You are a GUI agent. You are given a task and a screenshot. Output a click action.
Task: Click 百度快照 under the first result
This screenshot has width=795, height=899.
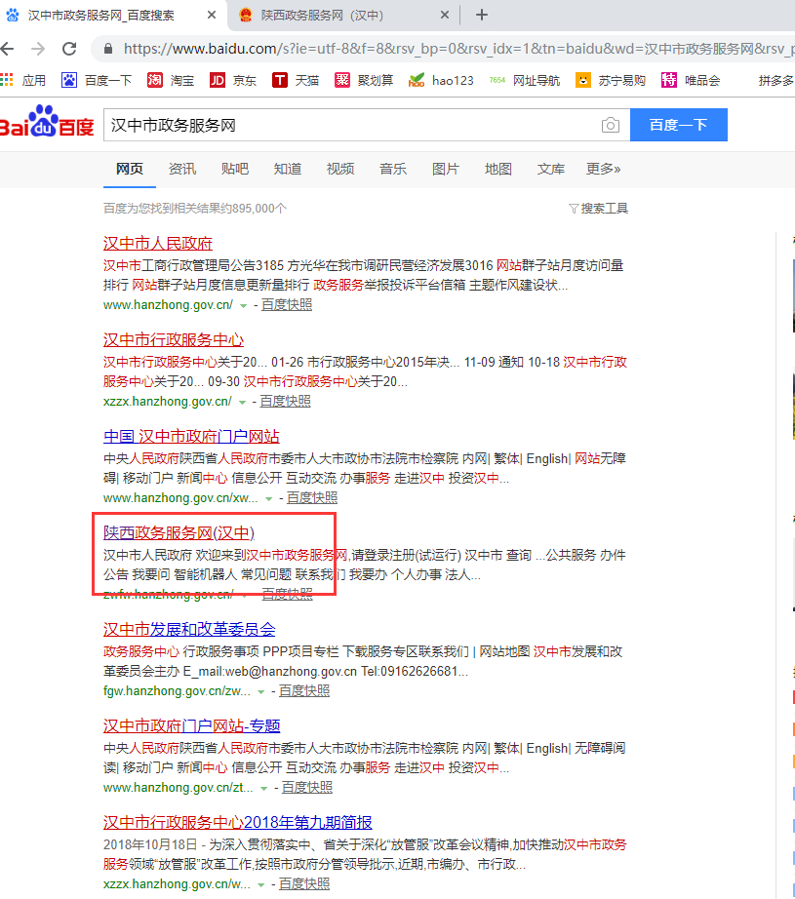[x=286, y=304]
